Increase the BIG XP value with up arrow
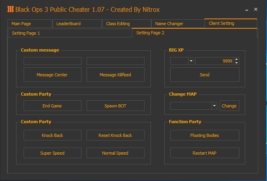Viewport: 267px width, 181px height. (x=236, y=59)
